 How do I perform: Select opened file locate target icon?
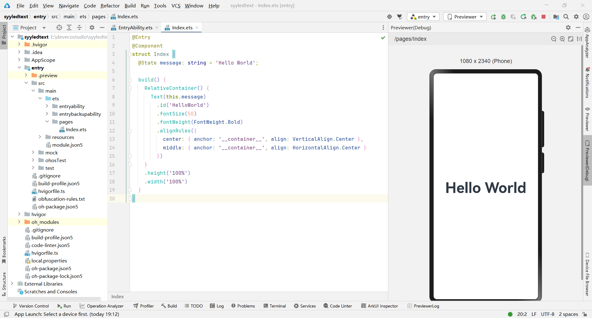[59, 27]
